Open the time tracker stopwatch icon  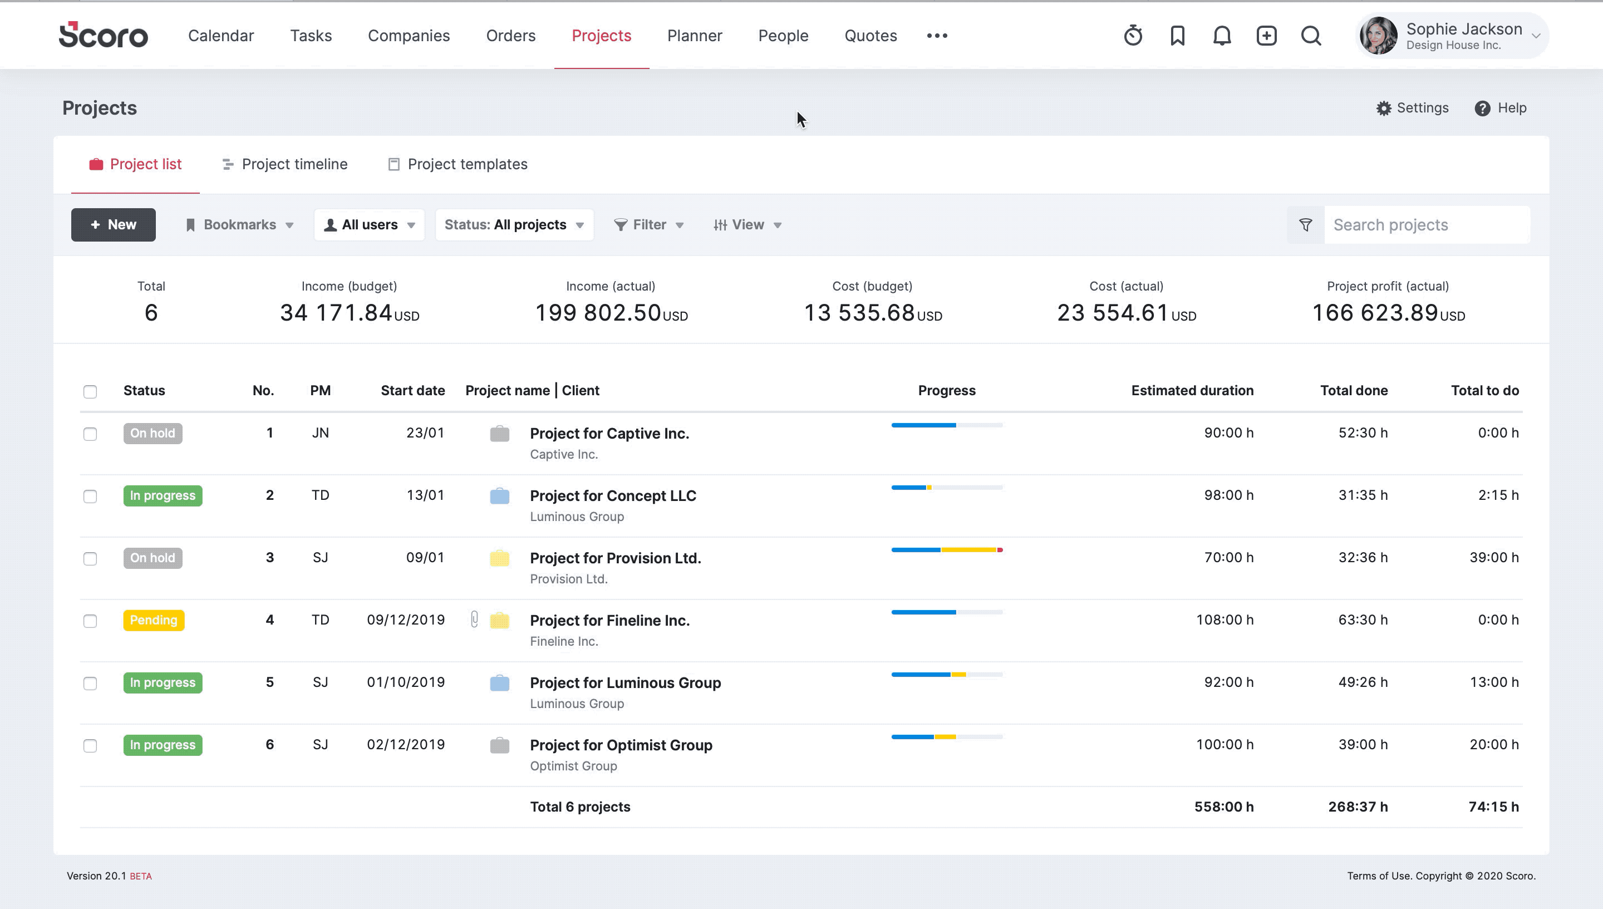coord(1133,36)
